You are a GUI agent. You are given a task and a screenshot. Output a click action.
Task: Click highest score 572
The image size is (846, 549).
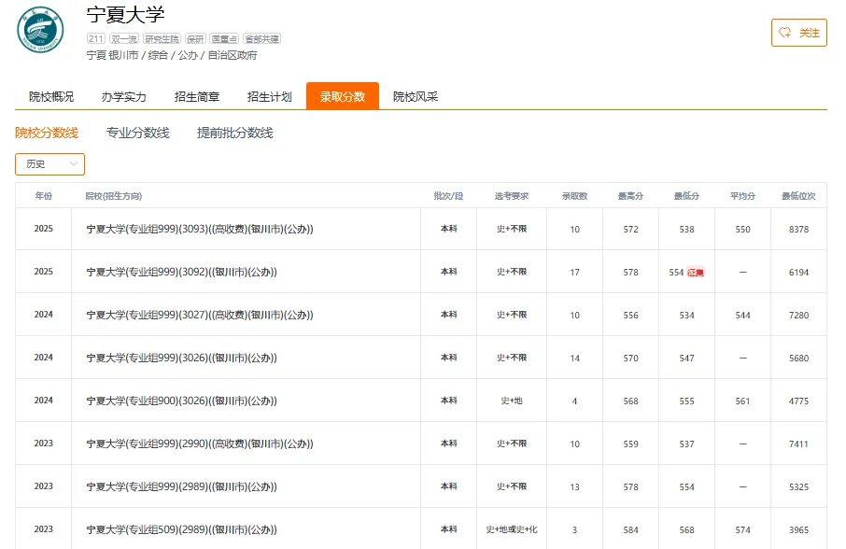click(630, 229)
